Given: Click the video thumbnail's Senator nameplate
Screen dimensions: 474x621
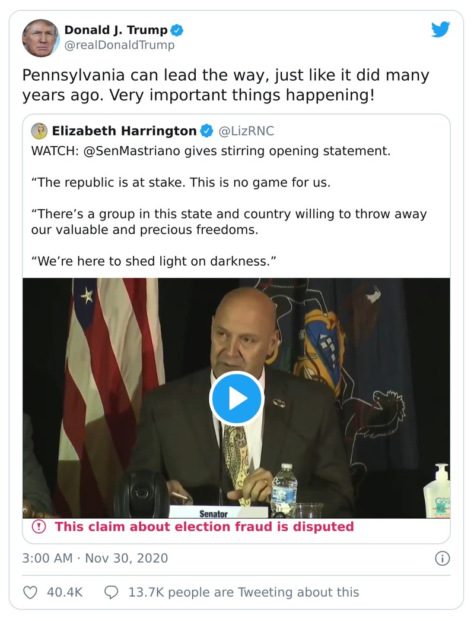Looking at the screenshot, I should [214, 512].
